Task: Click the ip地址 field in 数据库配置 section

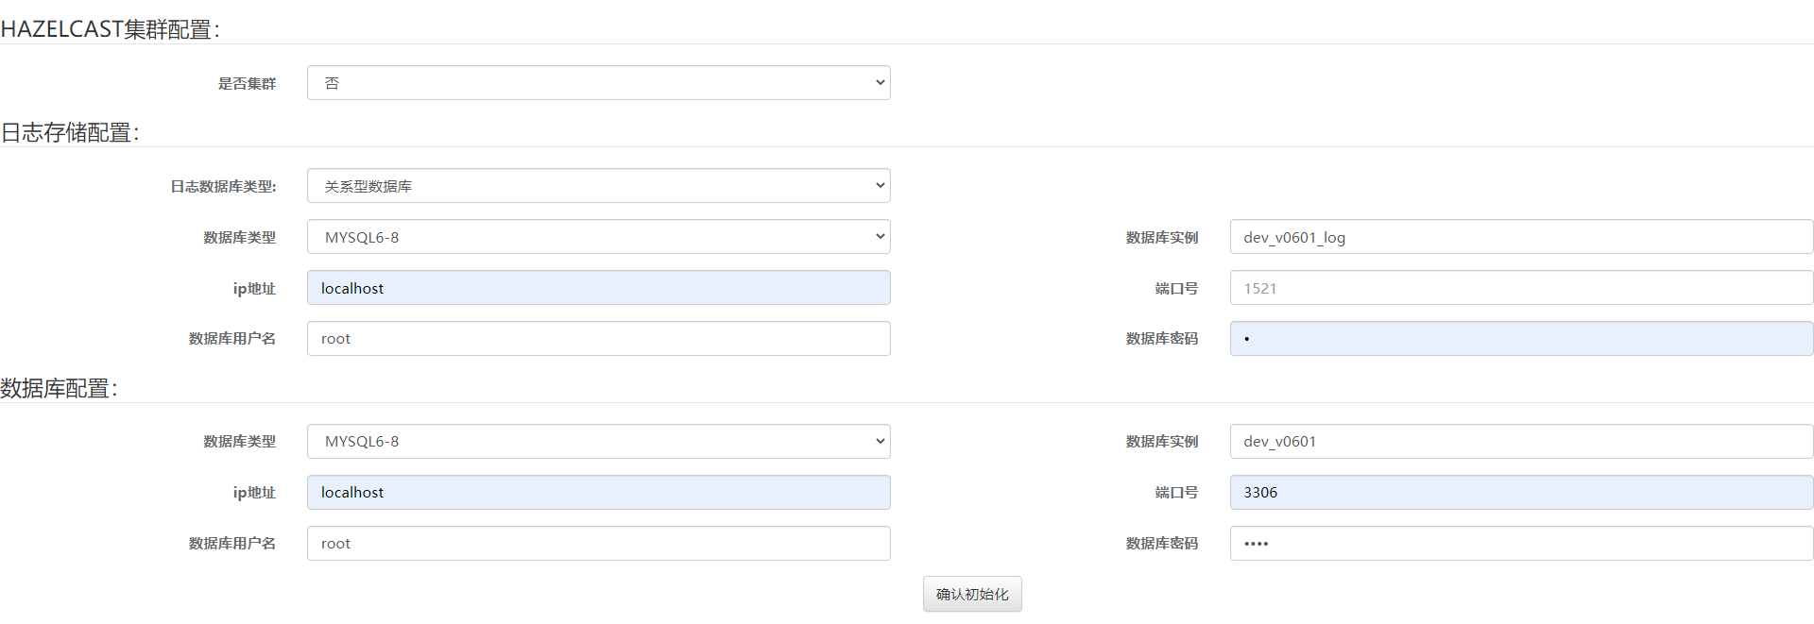Action: 598,492
